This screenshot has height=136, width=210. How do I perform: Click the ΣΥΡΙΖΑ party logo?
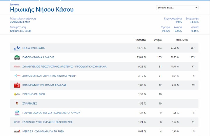pyautogui.click(x=17, y=67)
